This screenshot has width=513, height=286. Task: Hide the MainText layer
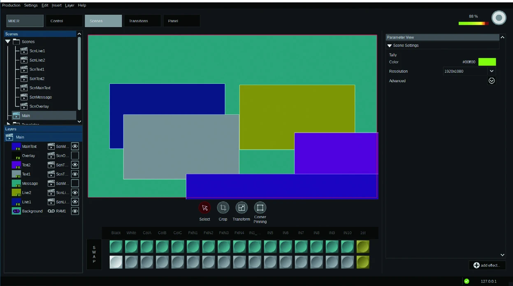pyautogui.click(x=75, y=146)
